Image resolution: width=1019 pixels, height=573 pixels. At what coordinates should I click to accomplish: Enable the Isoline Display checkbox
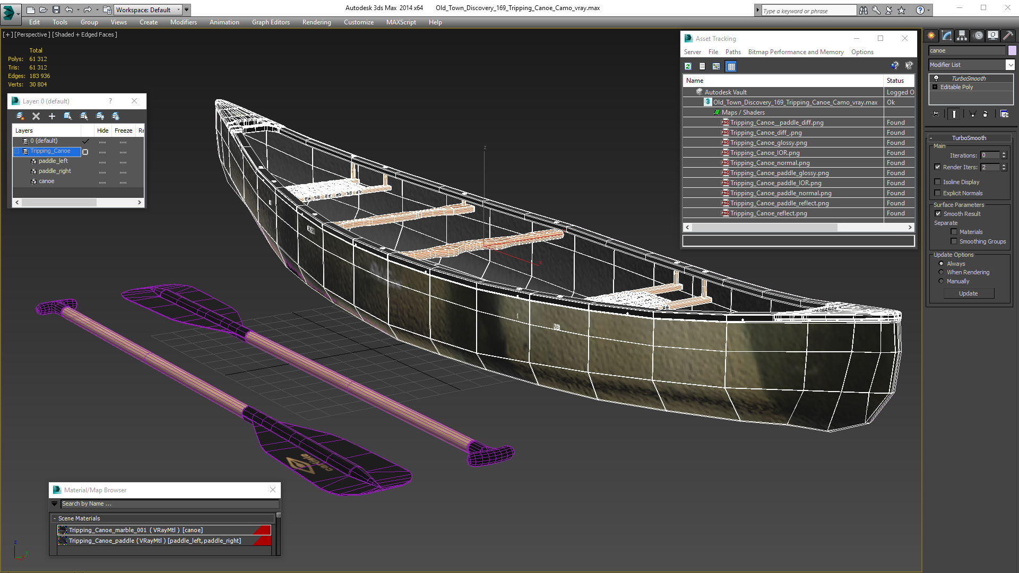(x=937, y=182)
